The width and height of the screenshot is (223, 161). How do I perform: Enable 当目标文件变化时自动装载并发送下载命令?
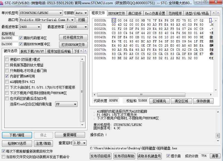3,157
